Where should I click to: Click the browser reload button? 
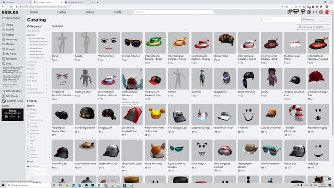11,7
